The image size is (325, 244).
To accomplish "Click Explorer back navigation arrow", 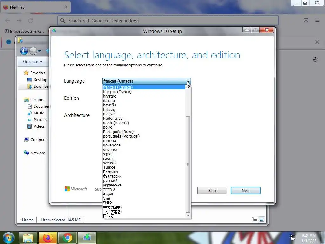I will point(24,51).
